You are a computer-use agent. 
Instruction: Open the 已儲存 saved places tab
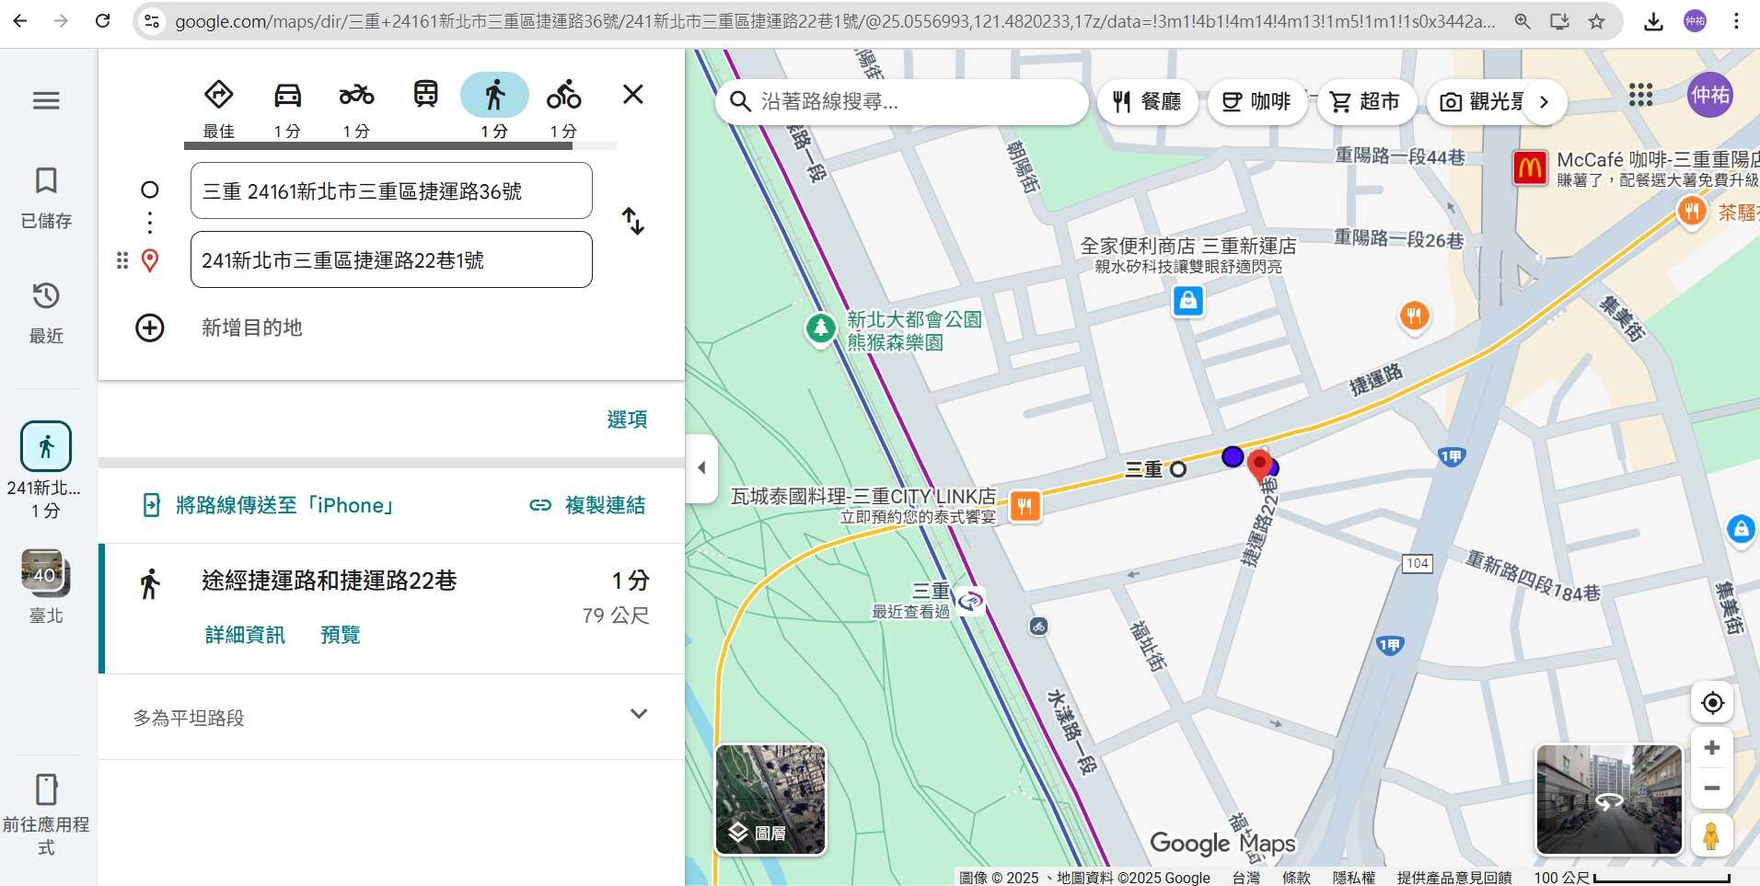coord(46,196)
